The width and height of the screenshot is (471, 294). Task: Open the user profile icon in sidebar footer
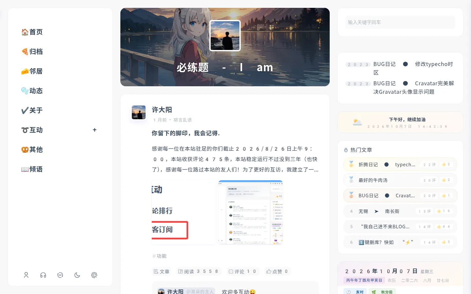coord(26,275)
